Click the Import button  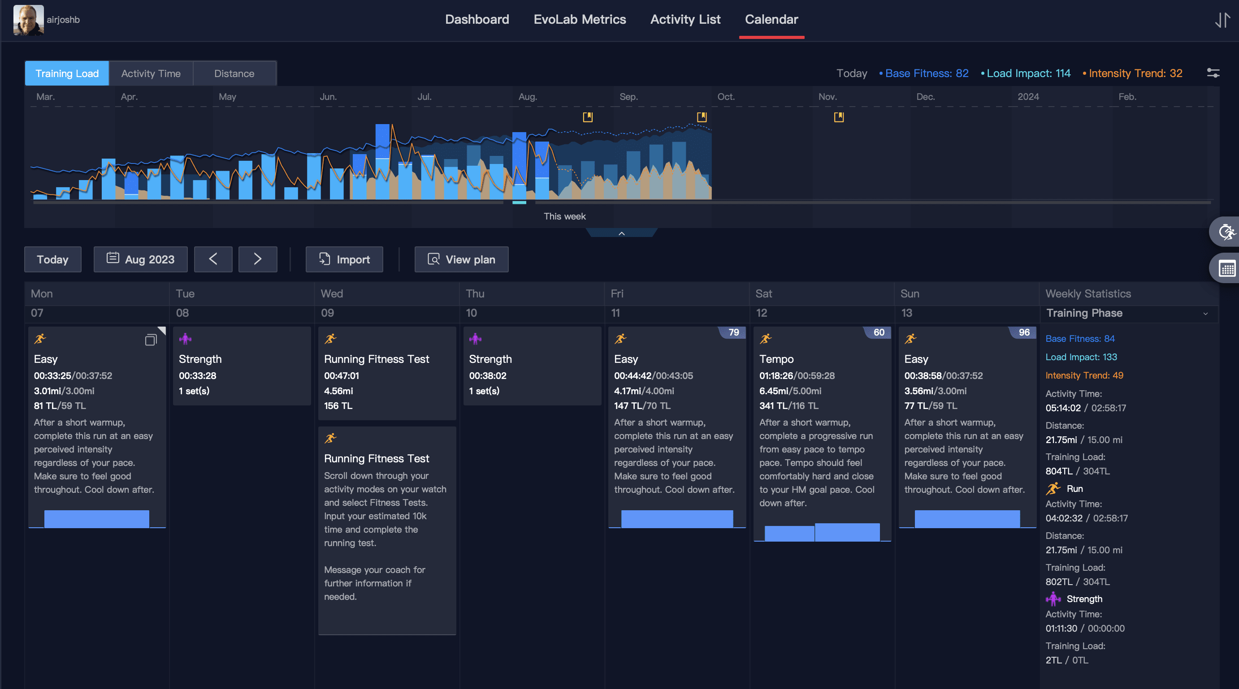pyautogui.click(x=344, y=260)
